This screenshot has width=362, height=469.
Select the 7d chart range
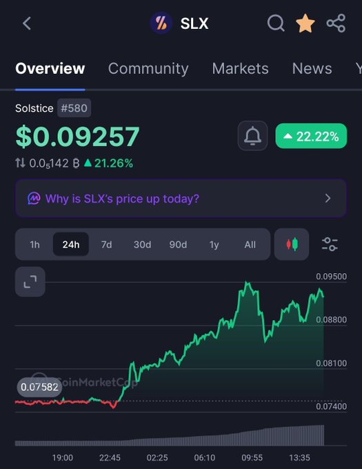pyautogui.click(x=106, y=245)
